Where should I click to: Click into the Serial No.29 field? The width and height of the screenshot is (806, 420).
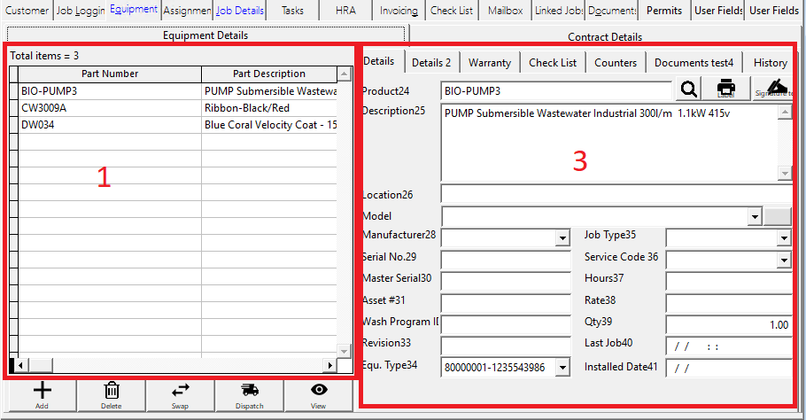(506, 260)
